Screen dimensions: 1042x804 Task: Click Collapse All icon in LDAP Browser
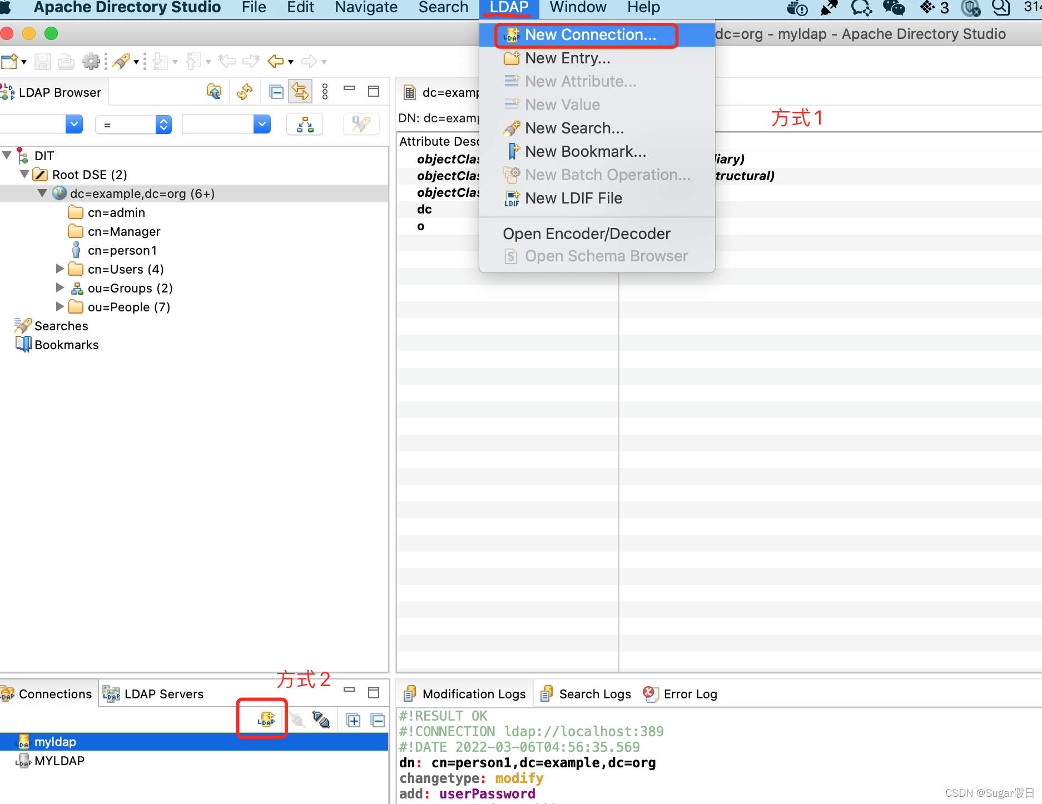click(x=276, y=91)
